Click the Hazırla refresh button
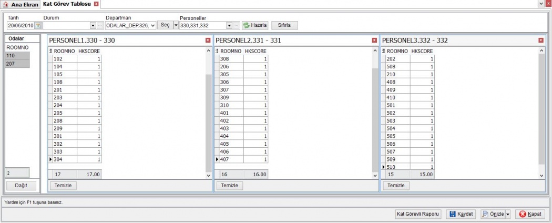552x223 pixels. click(x=255, y=25)
